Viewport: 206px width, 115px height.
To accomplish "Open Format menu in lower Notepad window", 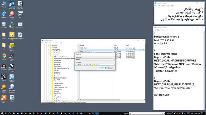I will (163, 30).
